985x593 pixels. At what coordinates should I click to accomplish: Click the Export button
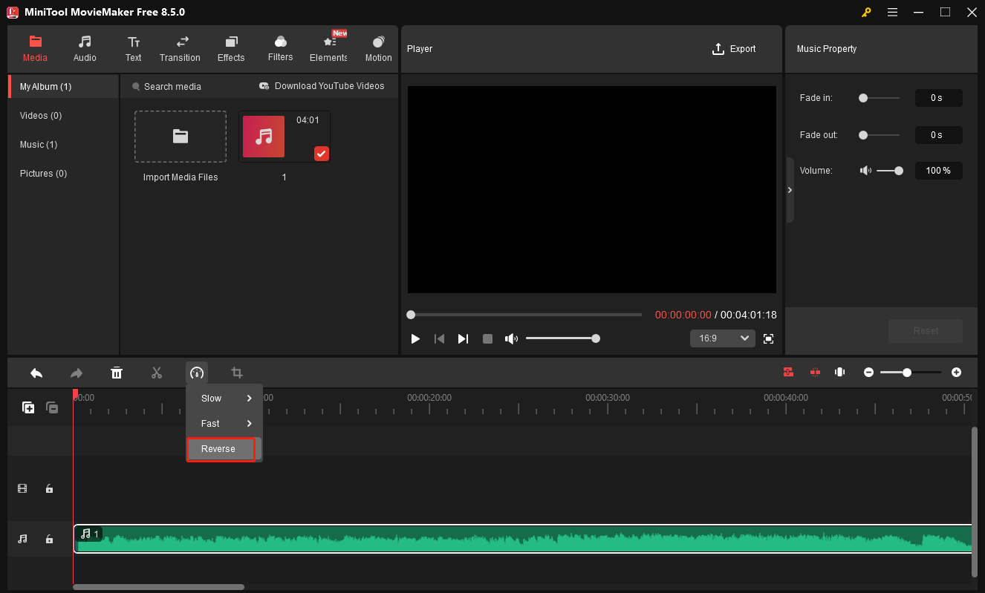(x=734, y=48)
